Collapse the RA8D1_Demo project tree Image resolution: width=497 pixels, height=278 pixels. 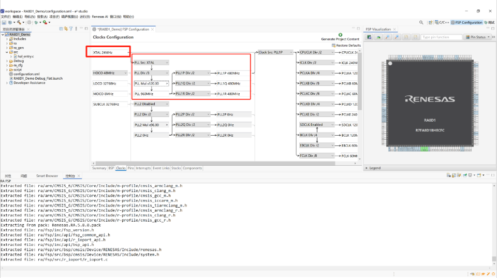pos(3,35)
